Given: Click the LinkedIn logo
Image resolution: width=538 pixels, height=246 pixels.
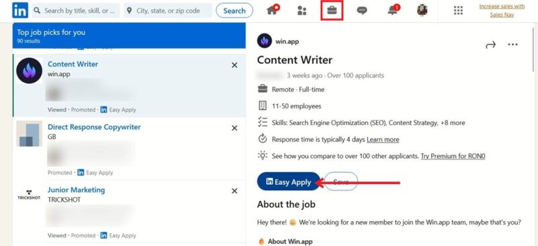Looking at the screenshot, I should 20,10.
